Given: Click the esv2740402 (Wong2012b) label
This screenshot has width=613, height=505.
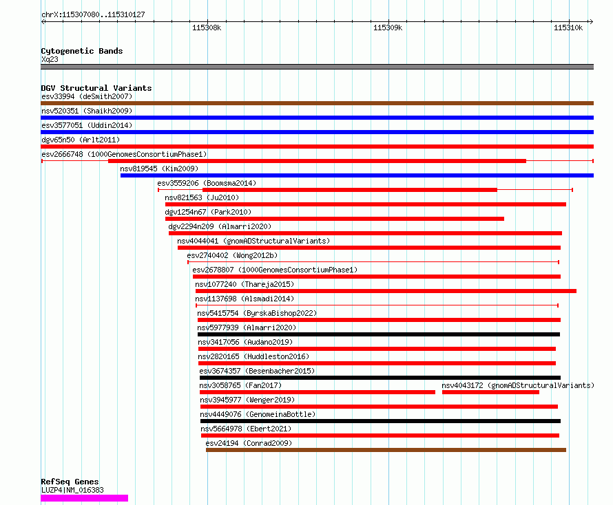Looking at the screenshot, I should (232, 255).
